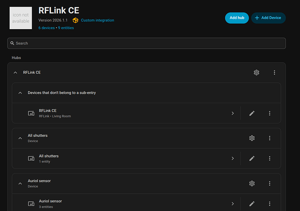Collapse the All shutters sub-entry
Screen dimensions: 300x211
(x=20, y=138)
